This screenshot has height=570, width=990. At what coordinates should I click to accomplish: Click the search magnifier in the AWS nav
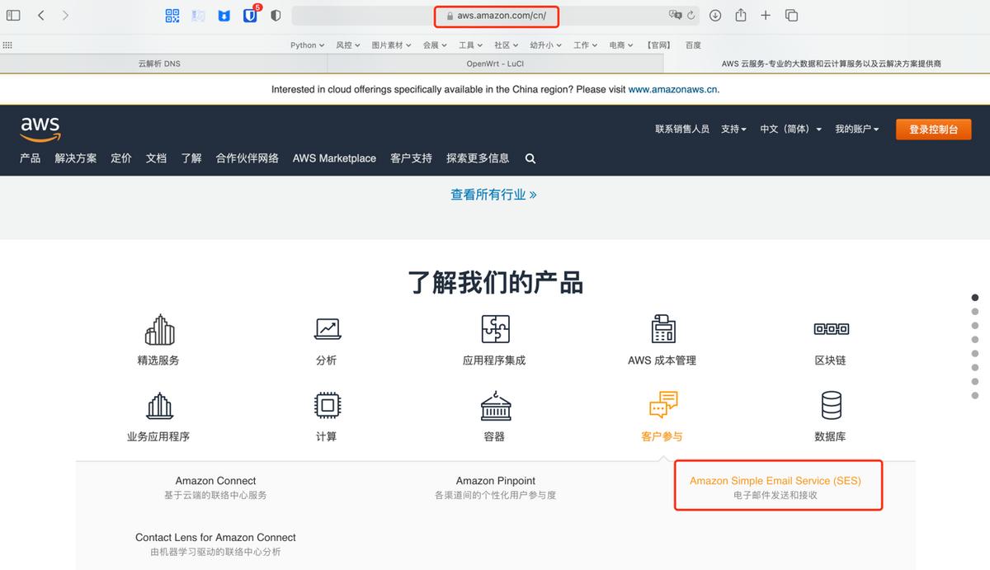530,158
